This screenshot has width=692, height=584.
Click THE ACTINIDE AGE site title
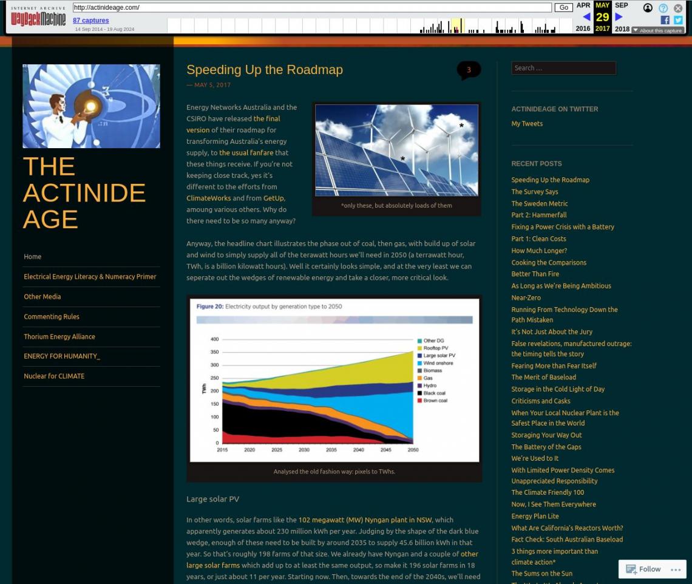pos(84,193)
